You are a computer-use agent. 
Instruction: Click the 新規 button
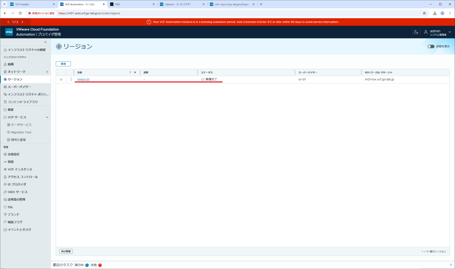pyautogui.click(x=63, y=64)
